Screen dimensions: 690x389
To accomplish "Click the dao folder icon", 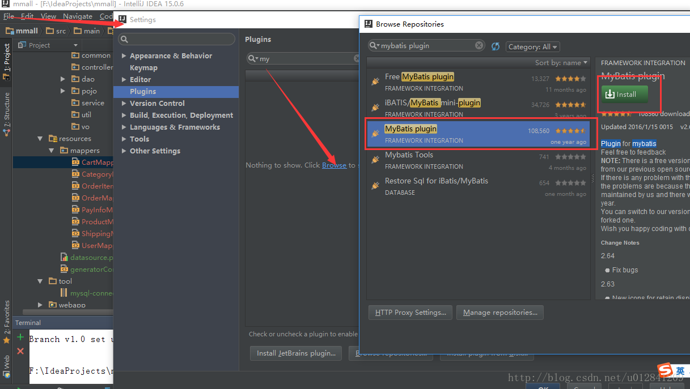I will tap(76, 79).
